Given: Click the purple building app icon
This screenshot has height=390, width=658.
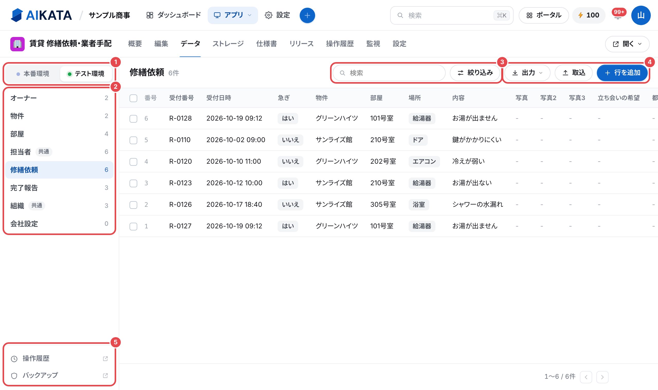Looking at the screenshot, I should (x=17, y=44).
